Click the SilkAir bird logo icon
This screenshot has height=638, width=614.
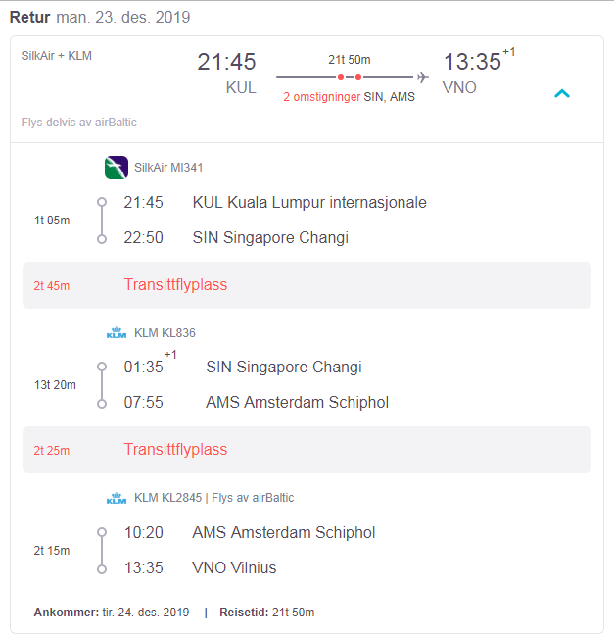click(x=117, y=168)
